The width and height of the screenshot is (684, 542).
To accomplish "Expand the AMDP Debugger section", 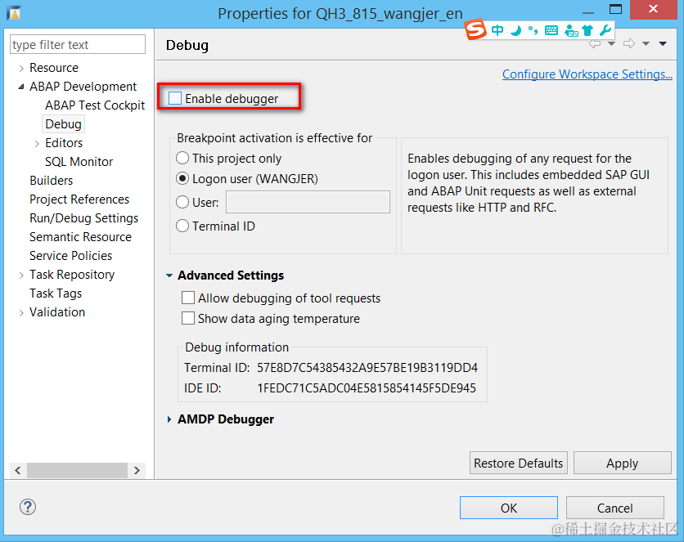I will pyautogui.click(x=169, y=419).
